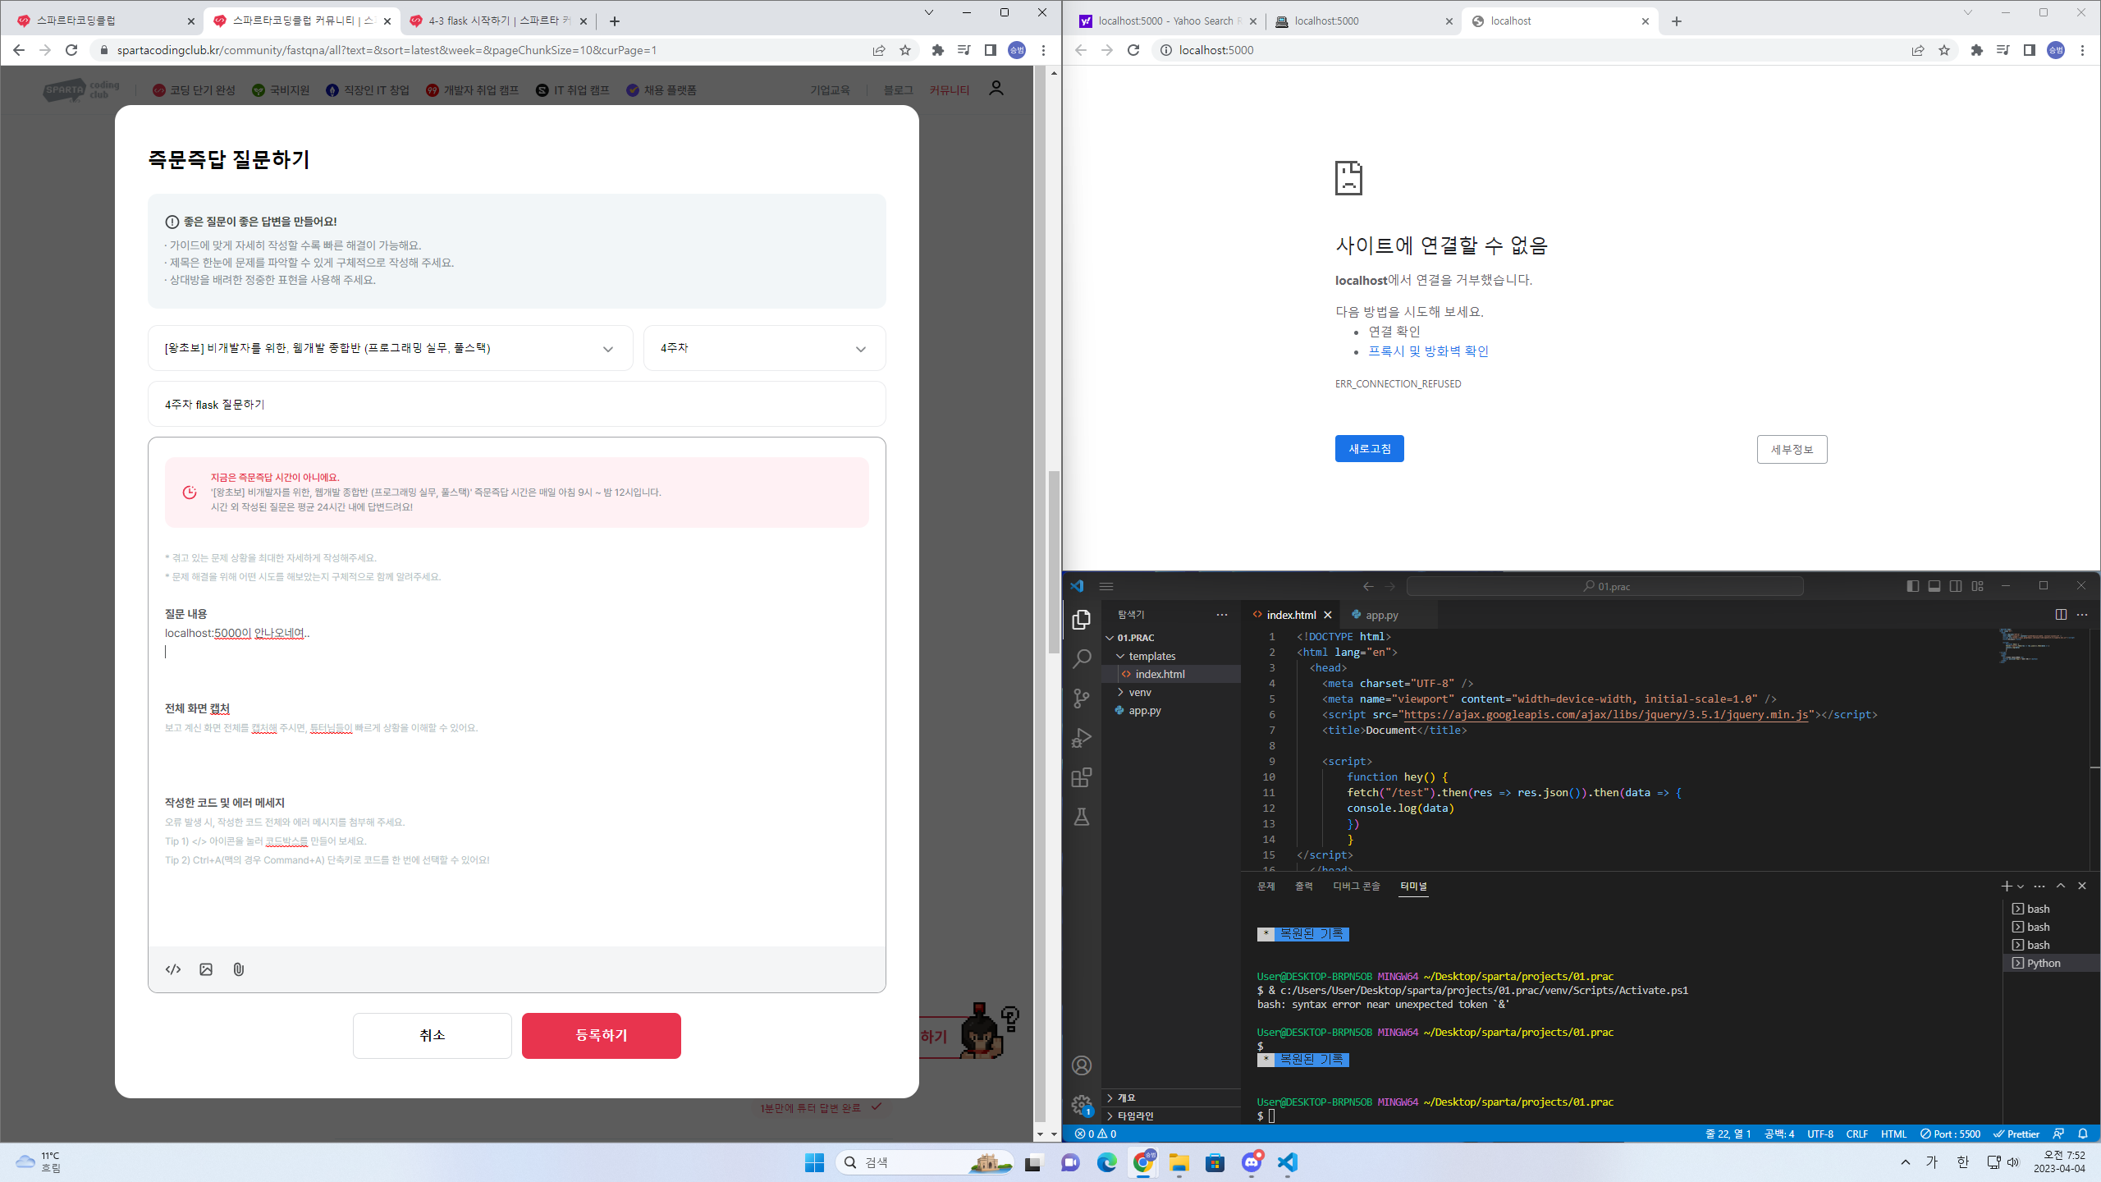
Task: Open VS Code Explorer view
Action: tap(1082, 620)
